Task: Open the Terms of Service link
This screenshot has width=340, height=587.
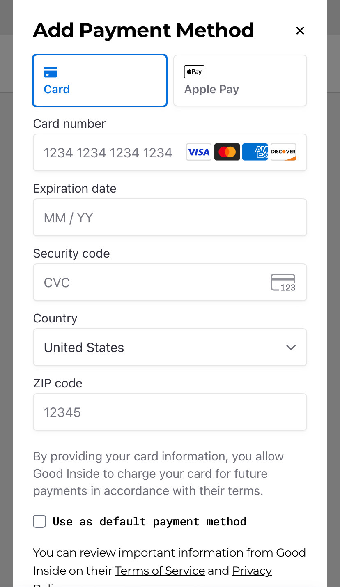Action: click(x=160, y=571)
